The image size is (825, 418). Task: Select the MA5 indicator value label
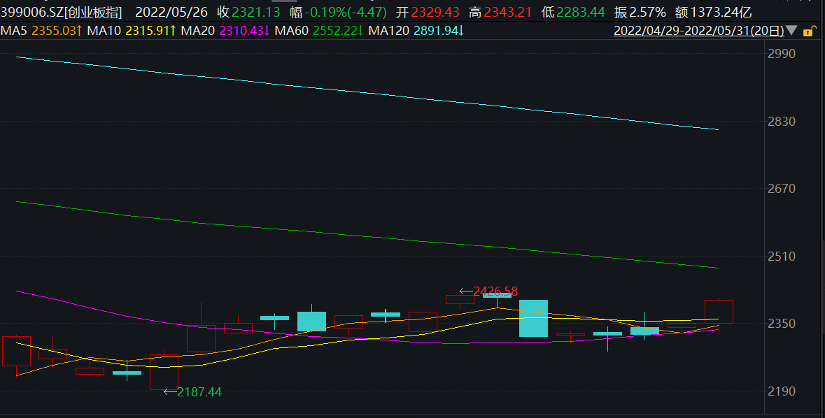point(41,31)
